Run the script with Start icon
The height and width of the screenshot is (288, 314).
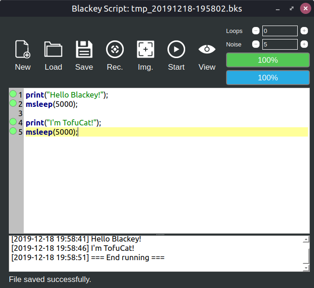tap(176, 49)
